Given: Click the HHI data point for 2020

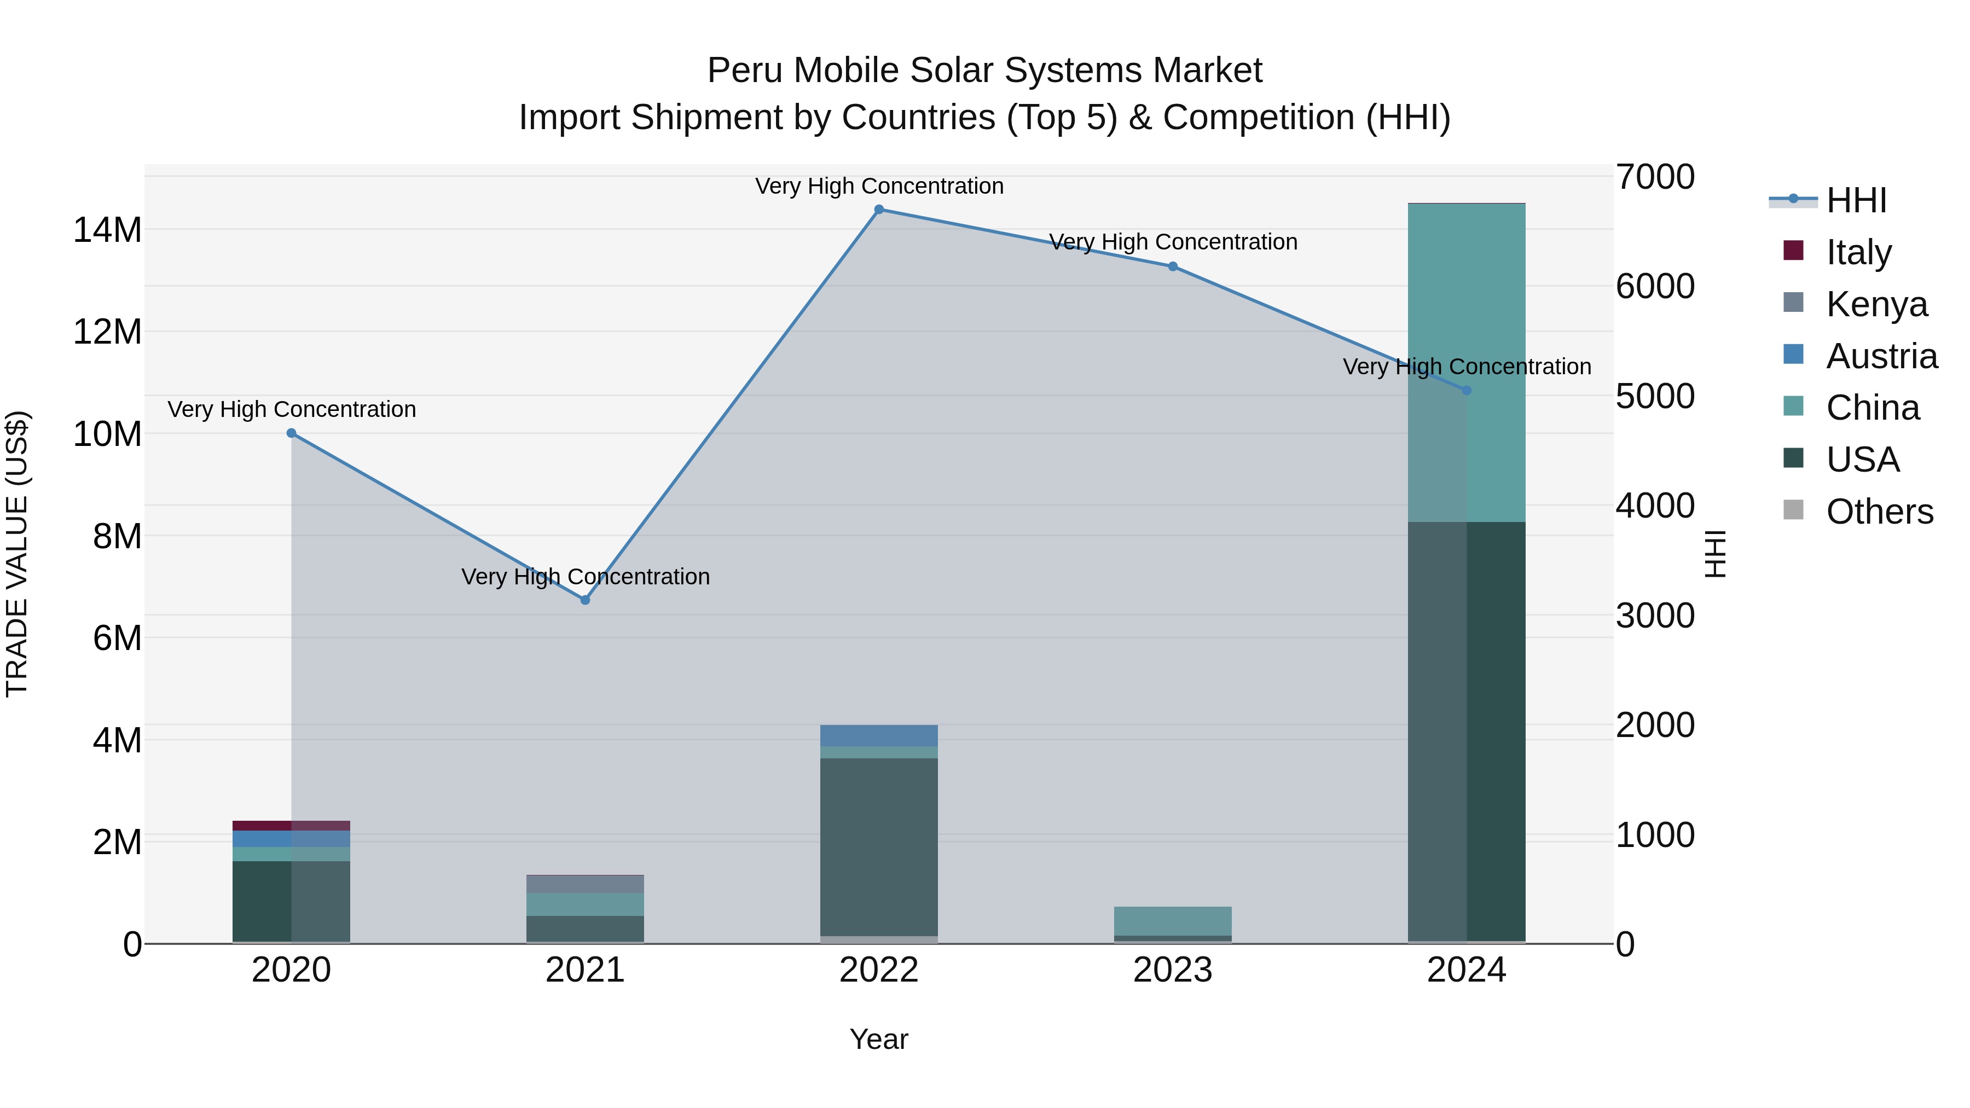Looking at the screenshot, I should coord(291,433).
